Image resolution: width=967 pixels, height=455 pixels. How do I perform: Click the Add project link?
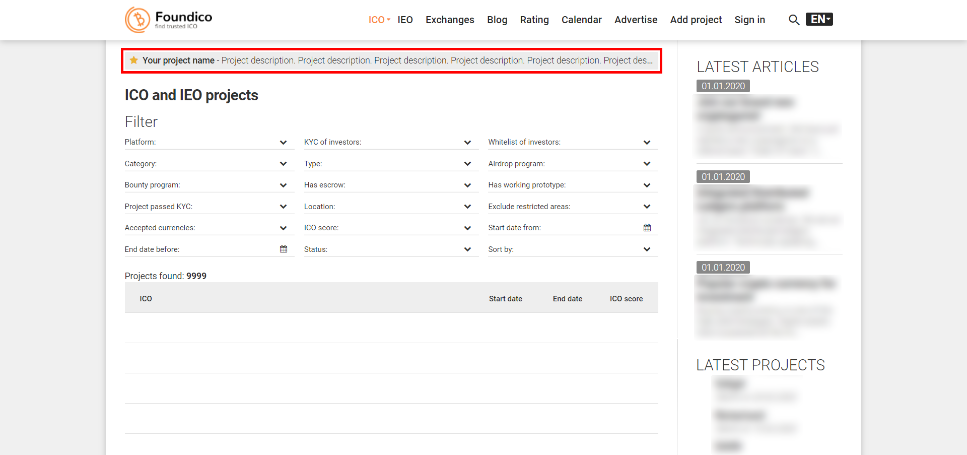696,20
